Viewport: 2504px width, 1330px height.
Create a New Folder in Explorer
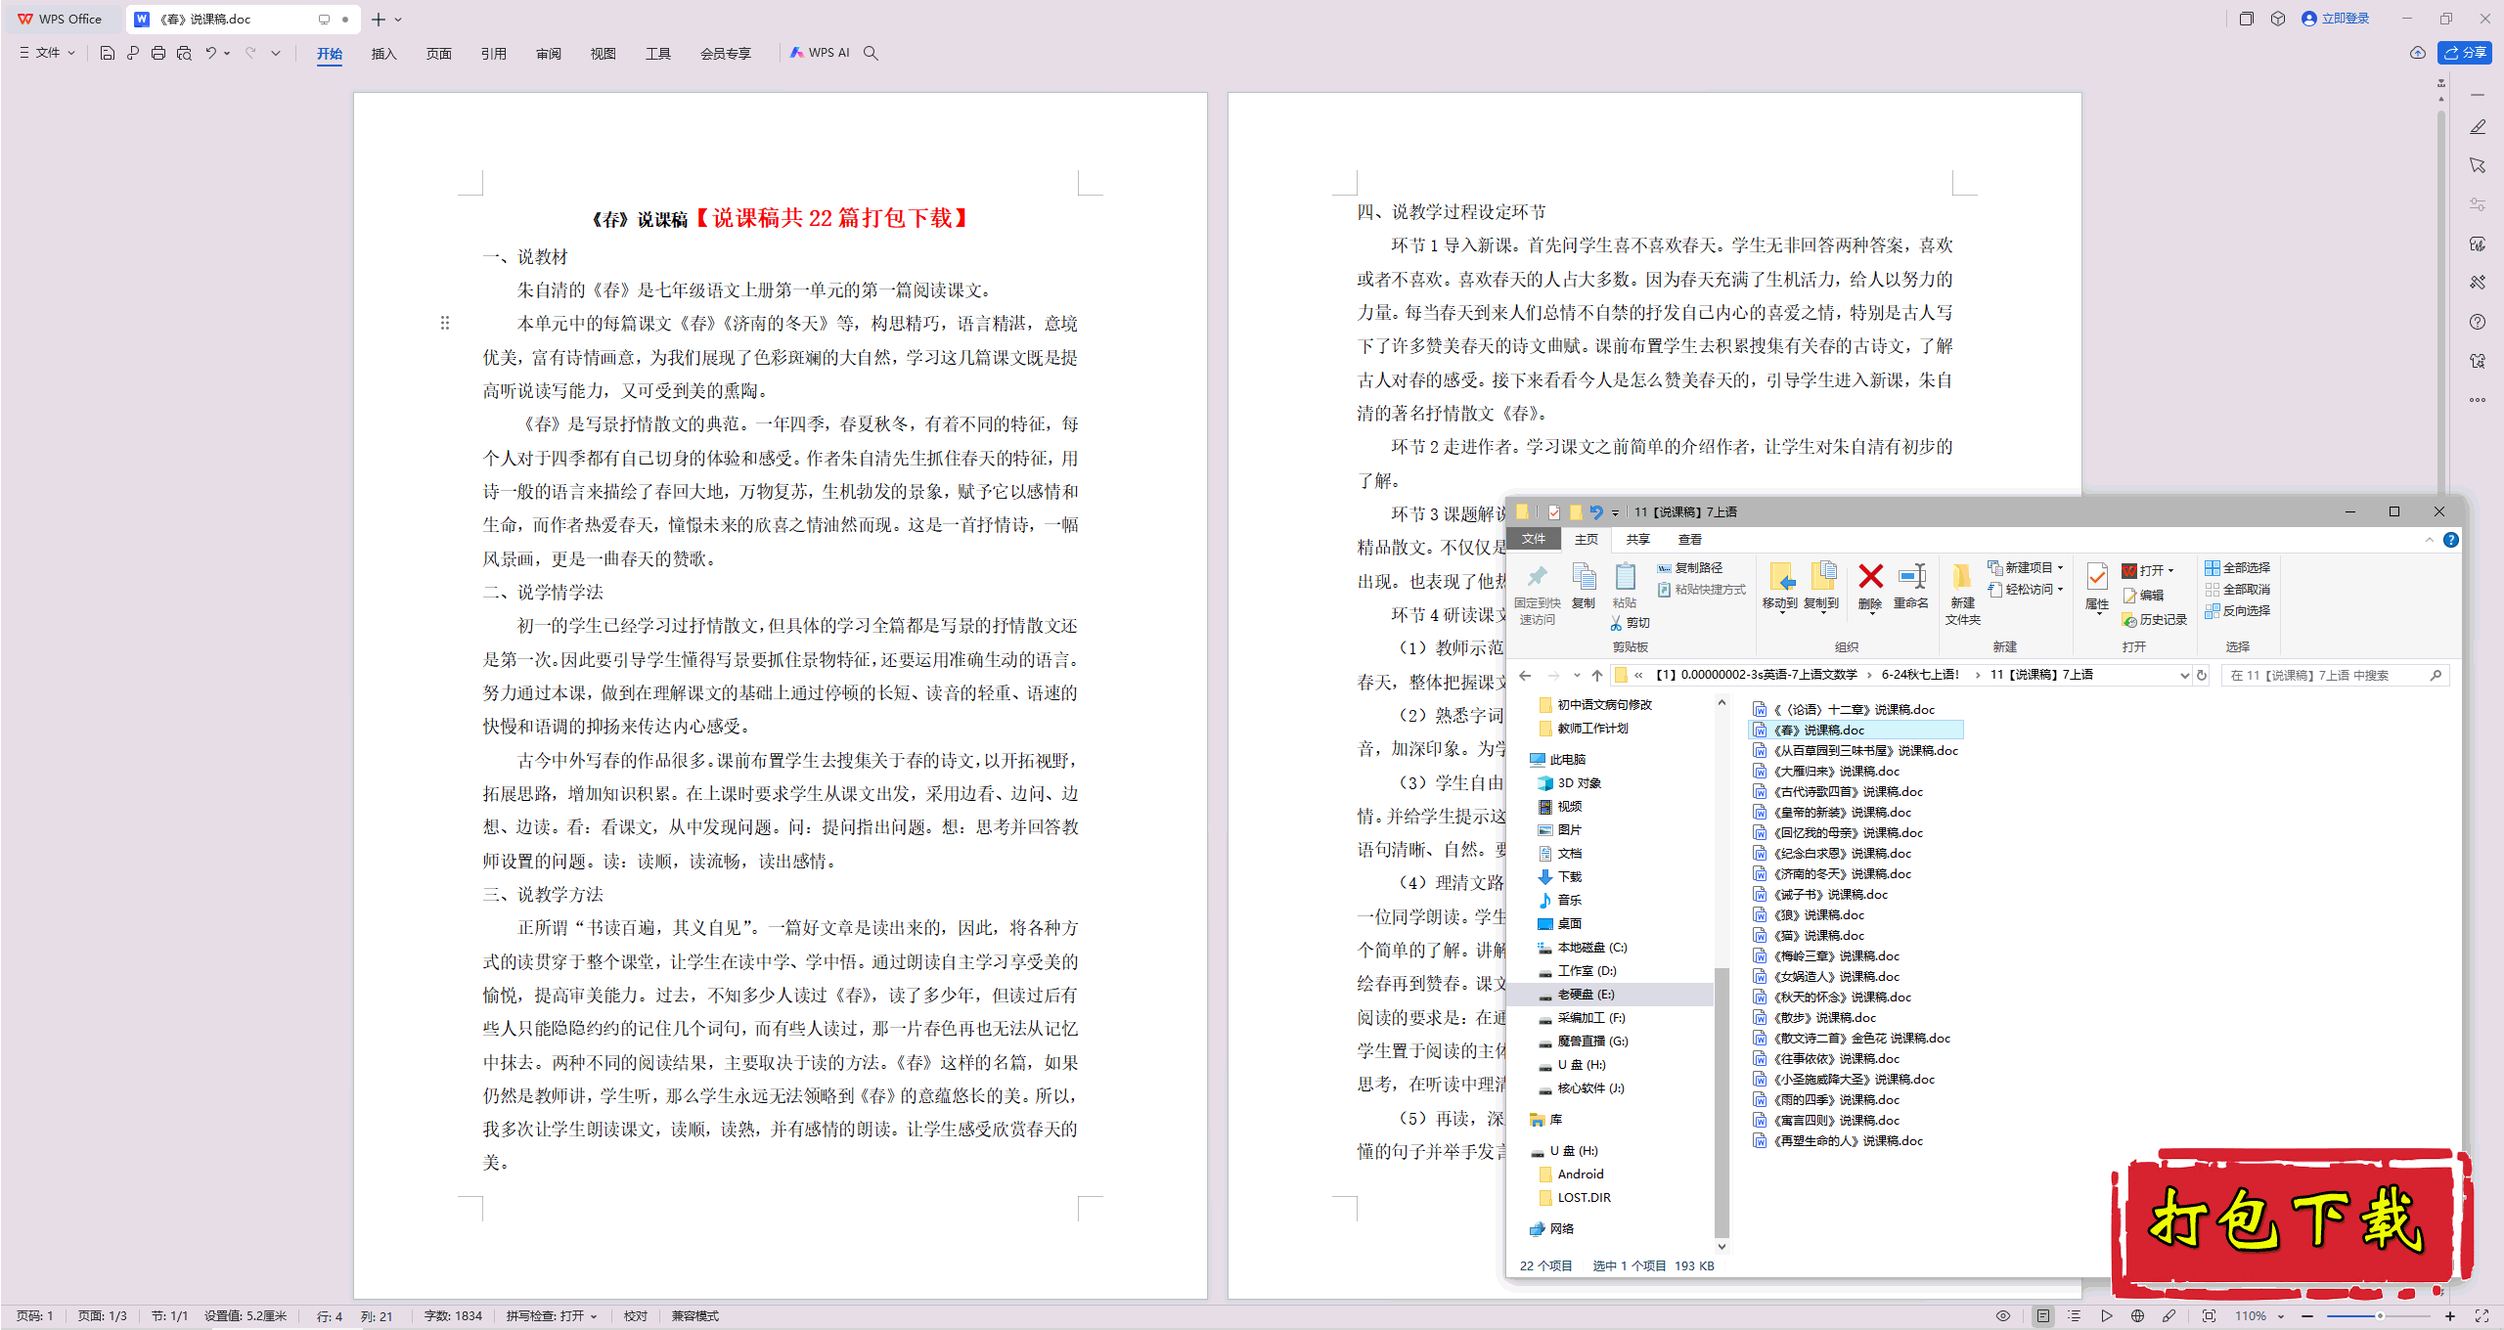1962,593
